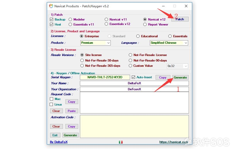
Task: Select the Custom Value radio button
Action: 130,66
